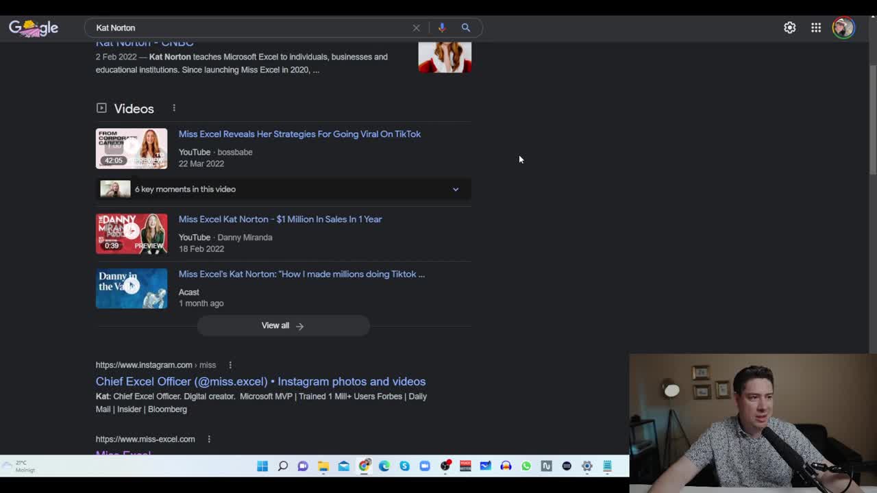Open '$1 Million In Sales In 1 Year' link
This screenshot has width=877, height=493.
(280, 219)
